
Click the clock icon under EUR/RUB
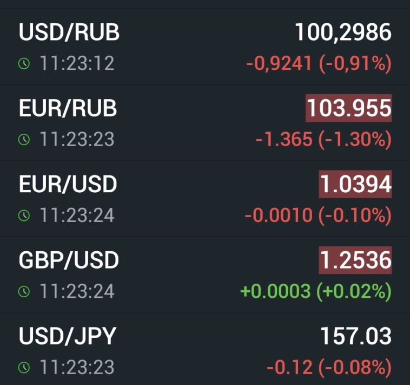pyautogui.click(x=24, y=140)
